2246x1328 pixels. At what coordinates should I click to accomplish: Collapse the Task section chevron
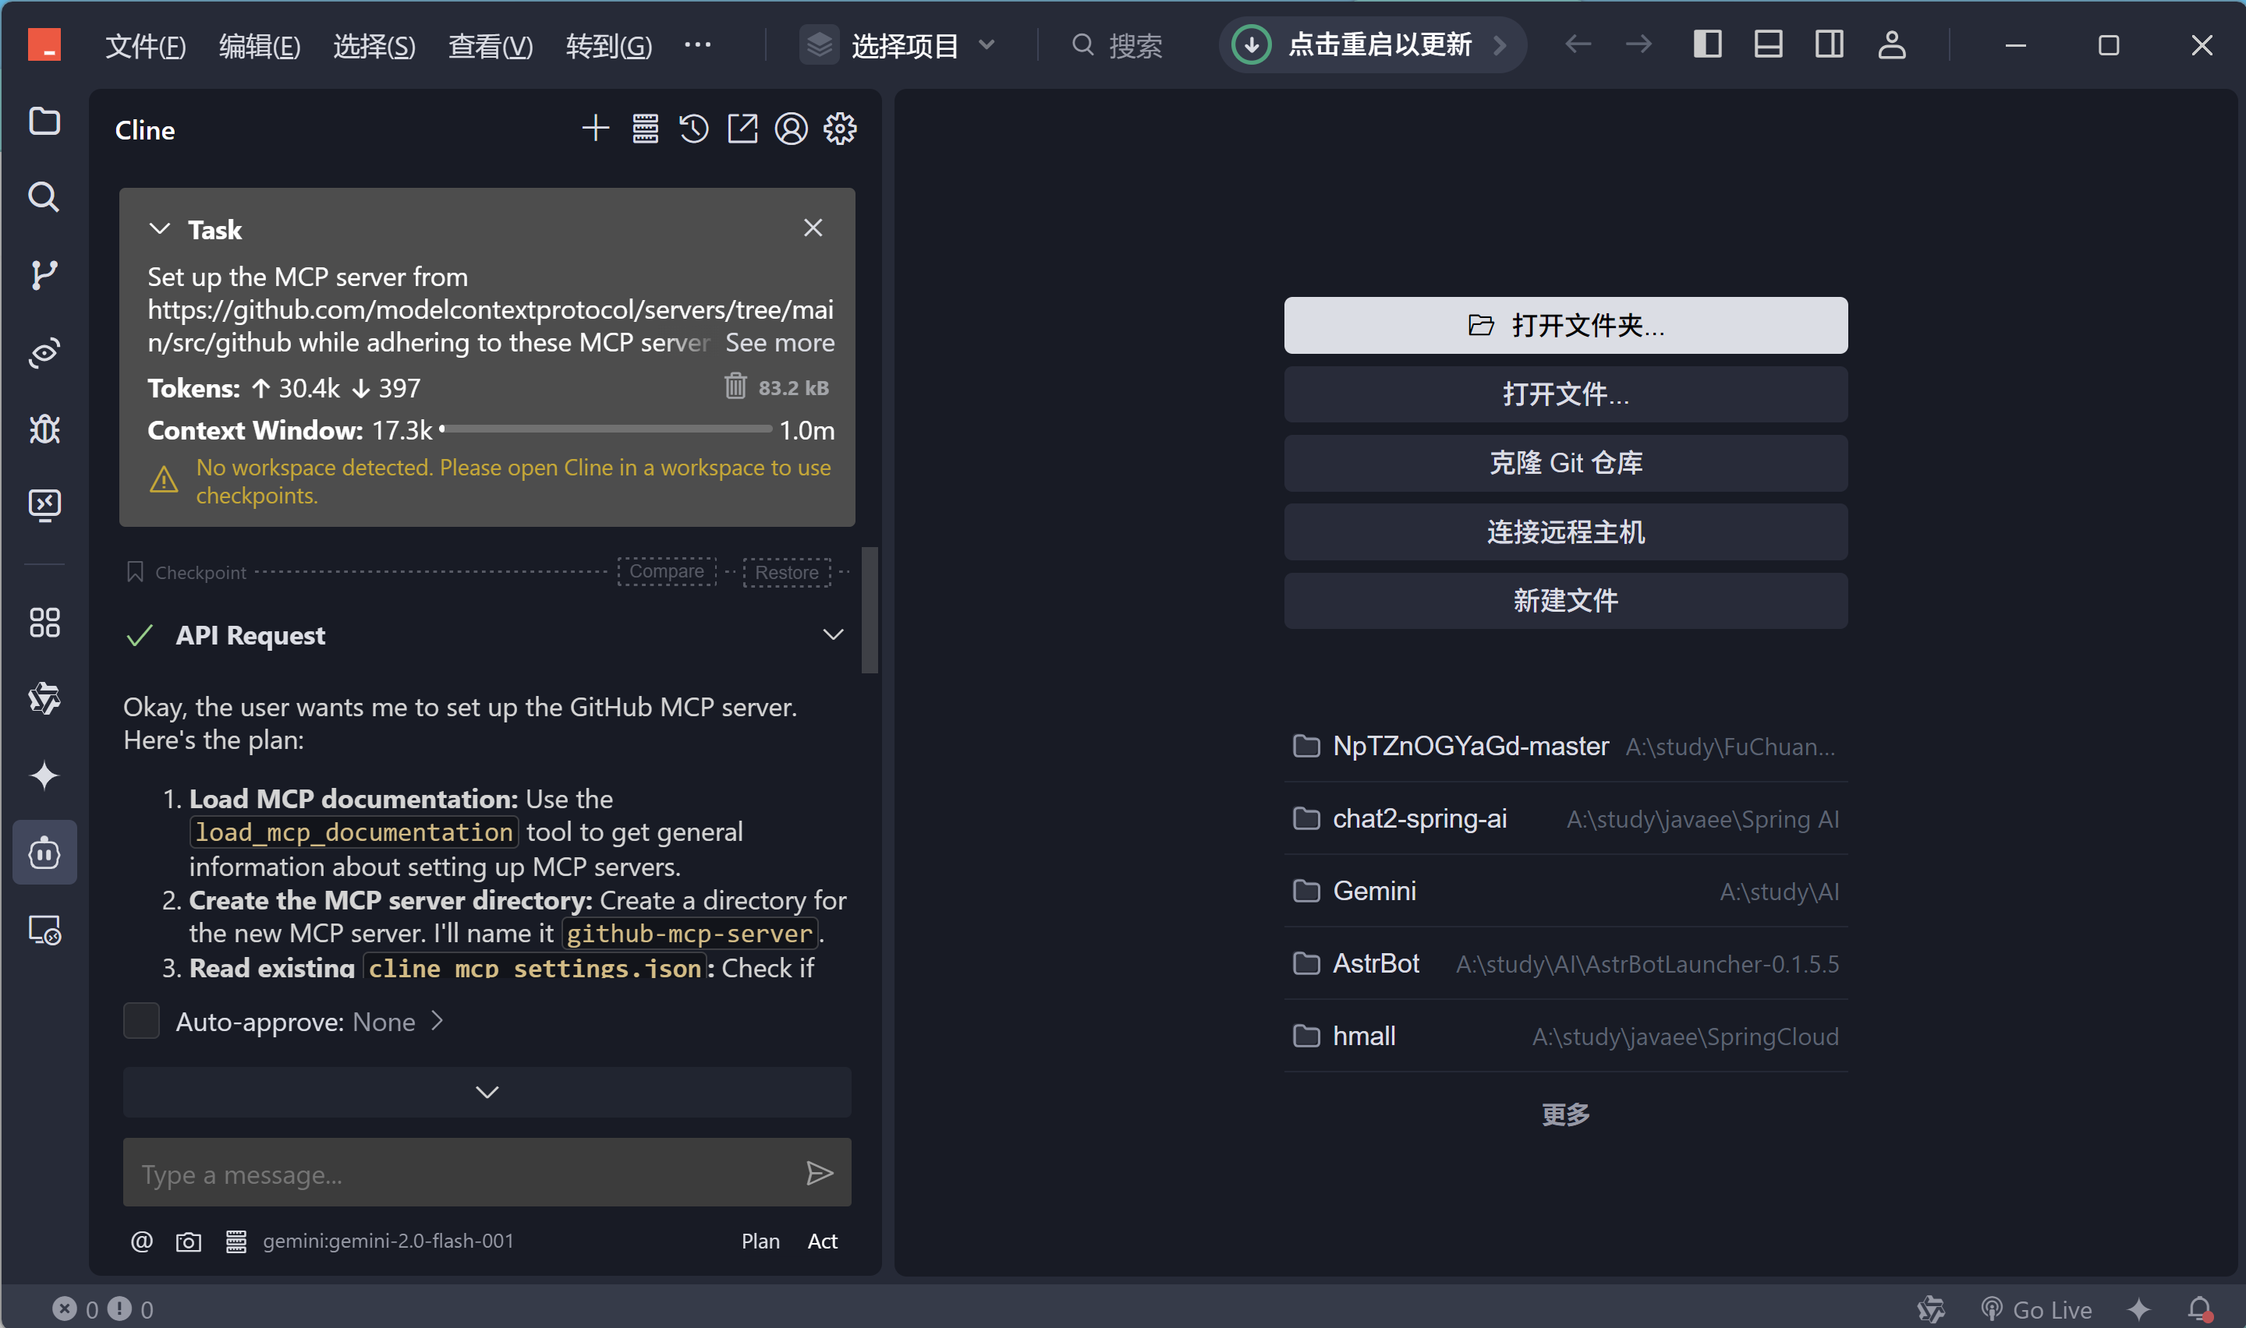click(x=159, y=229)
